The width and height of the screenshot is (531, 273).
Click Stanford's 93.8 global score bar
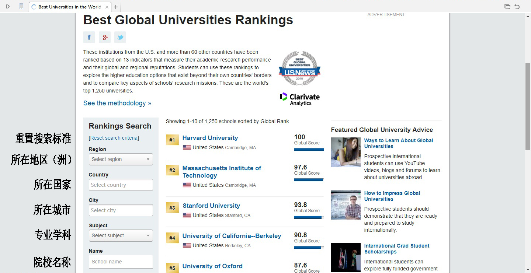[309, 217]
